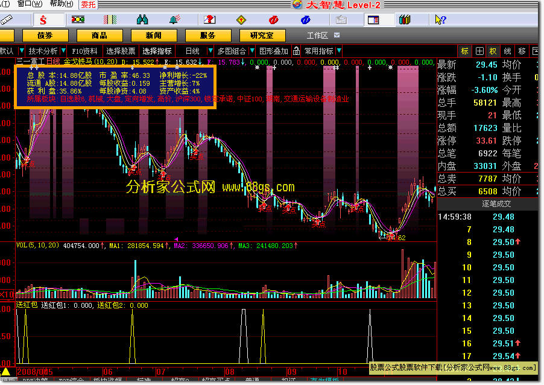
Task: Click the 日线 period button
Action: pos(192,51)
